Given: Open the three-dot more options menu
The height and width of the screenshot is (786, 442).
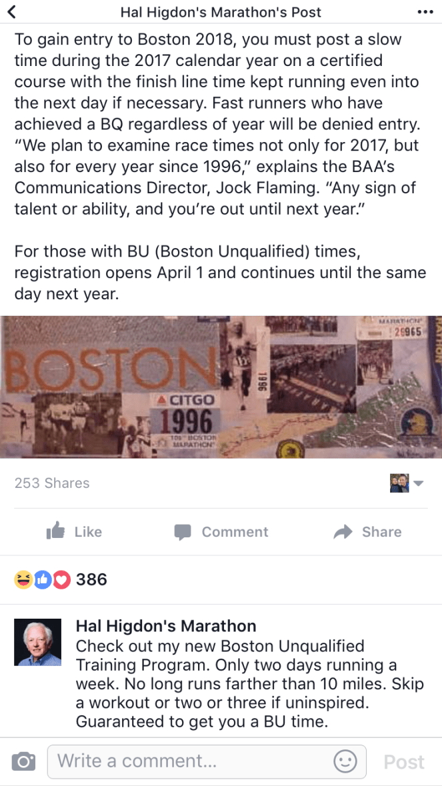Looking at the screenshot, I should tap(425, 11).
